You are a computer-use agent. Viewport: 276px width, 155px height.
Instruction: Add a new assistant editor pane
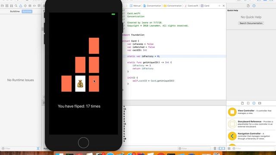[220, 6]
